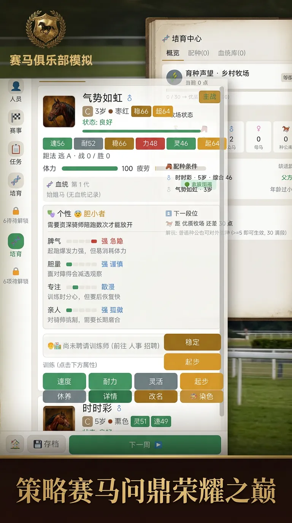292x523 pixels.
Task: Click the 胆量 trait level indicator
Action: (x=82, y=264)
